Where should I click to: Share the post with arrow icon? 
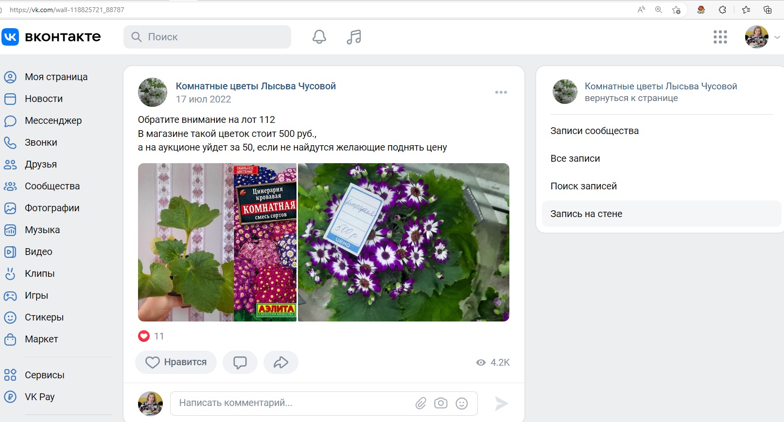(281, 362)
